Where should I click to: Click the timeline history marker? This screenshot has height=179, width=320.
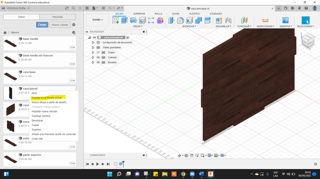click(123, 164)
